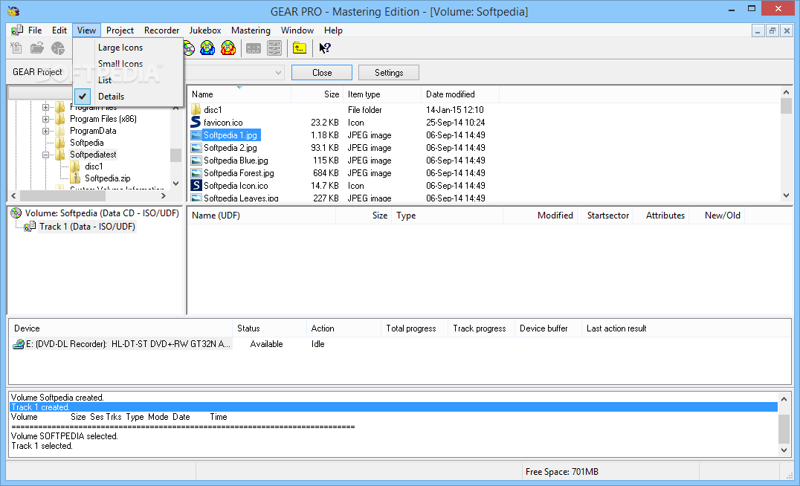Click the folder tree scroll down arrow
Image resolution: width=800 pixels, height=486 pixels.
[x=176, y=184]
